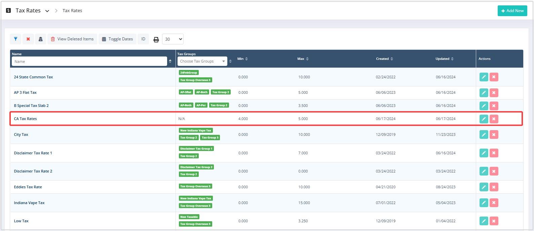The height and width of the screenshot is (231, 534).
Task: Click the 3.250 Max value
Action: [303, 221]
